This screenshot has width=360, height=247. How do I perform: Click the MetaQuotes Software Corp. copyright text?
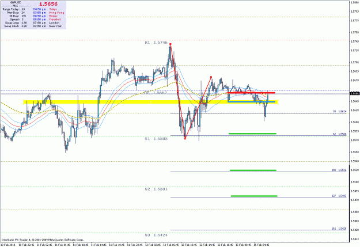(x=43, y=240)
